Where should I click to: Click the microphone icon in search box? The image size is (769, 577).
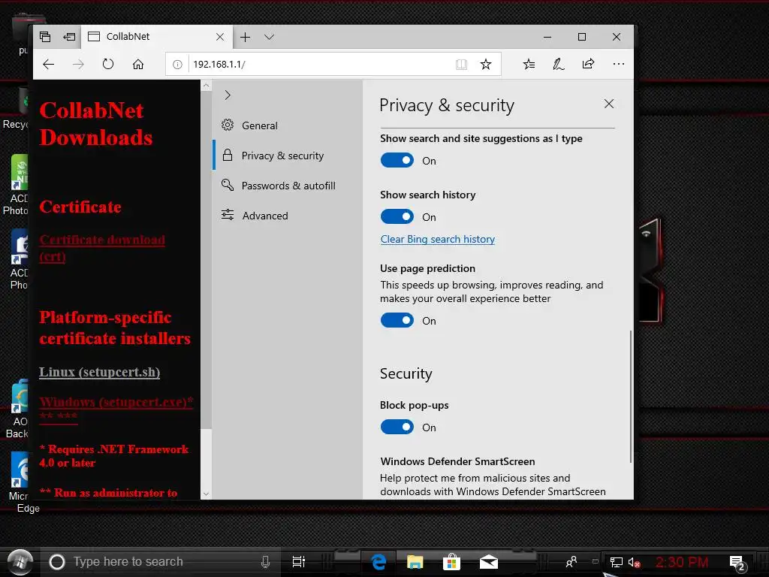click(x=265, y=562)
